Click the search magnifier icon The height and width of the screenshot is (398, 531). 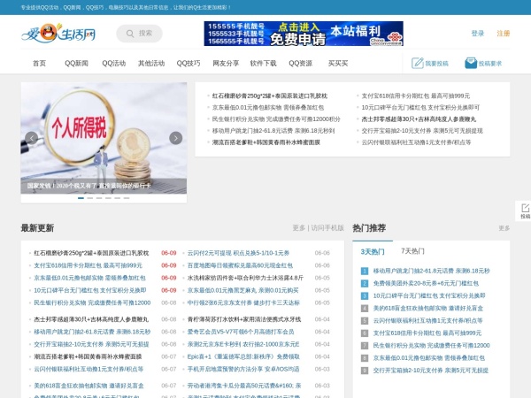(130, 34)
